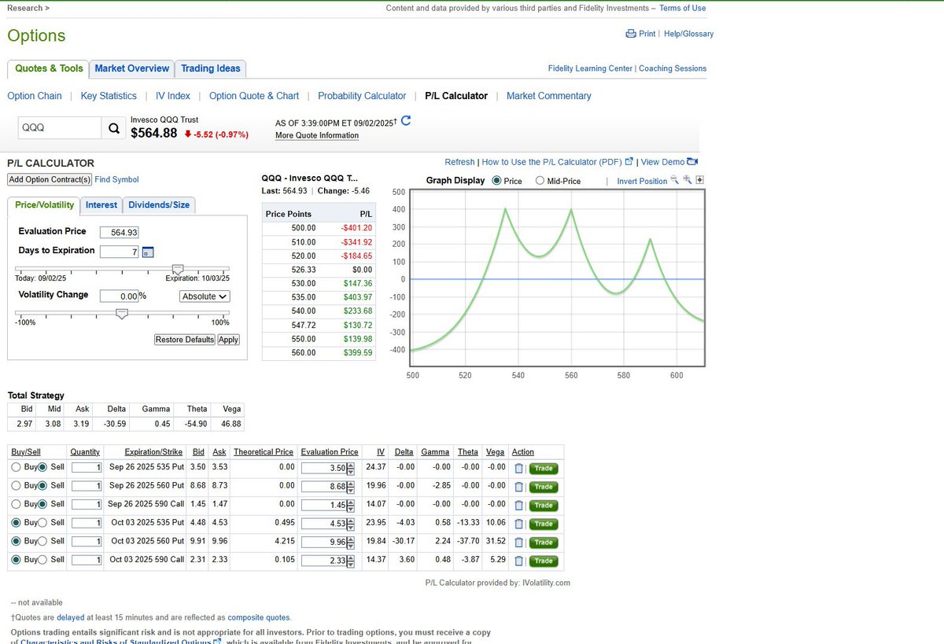This screenshot has height=644, width=944.
Task: Set Oct 03 590 Call to Sell
Action: tap(42, 559)
